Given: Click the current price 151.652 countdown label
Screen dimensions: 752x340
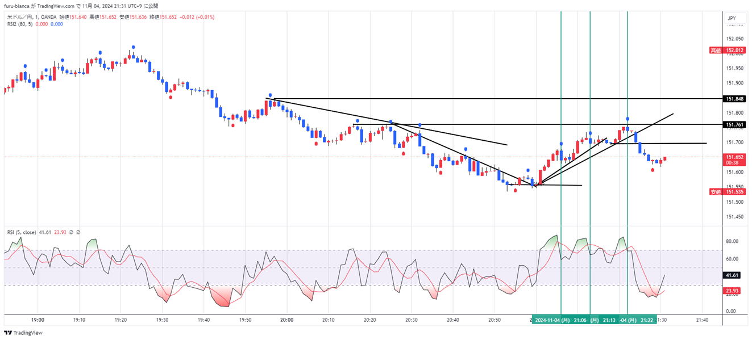Looking at the screenshot, I should pos(734,159).
